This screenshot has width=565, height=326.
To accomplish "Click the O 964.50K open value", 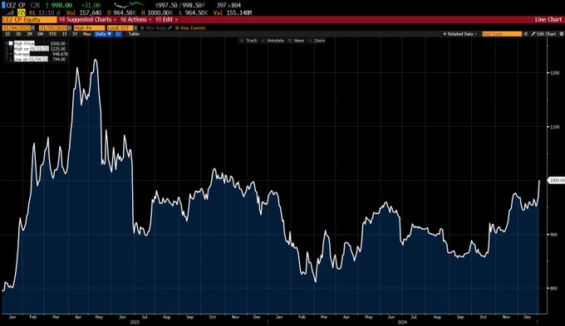I will pyautogui.click(x=121, y=12).
